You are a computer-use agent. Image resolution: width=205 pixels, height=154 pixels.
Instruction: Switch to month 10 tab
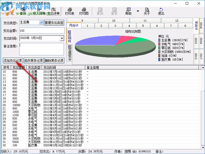click(114, 21)
